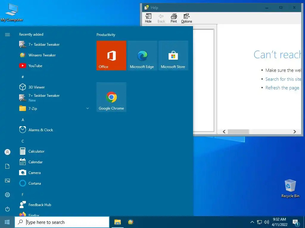Open network icon in system tray
Image resolution: width=305 pixels, height=228 pixels.
[259, 222]
